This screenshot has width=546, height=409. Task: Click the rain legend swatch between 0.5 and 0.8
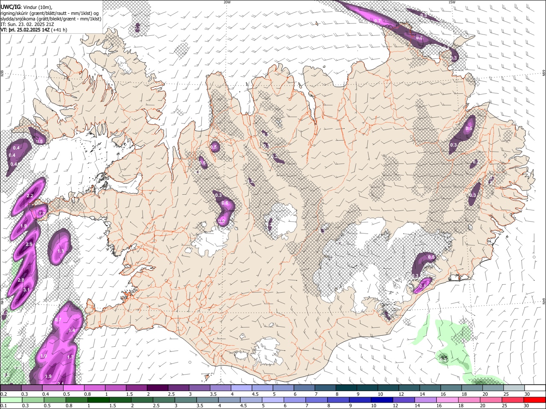(x=55, y=400)
